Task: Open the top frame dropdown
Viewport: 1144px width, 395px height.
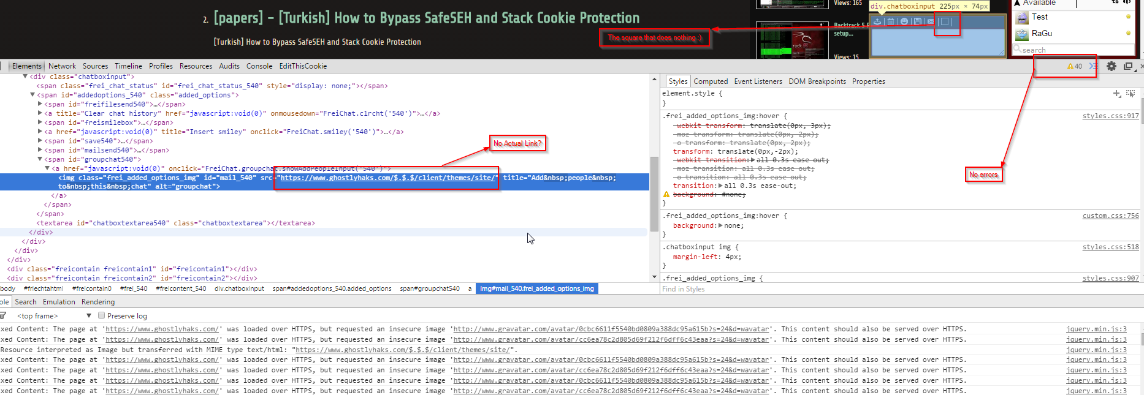Action: [x=54, y=316]
